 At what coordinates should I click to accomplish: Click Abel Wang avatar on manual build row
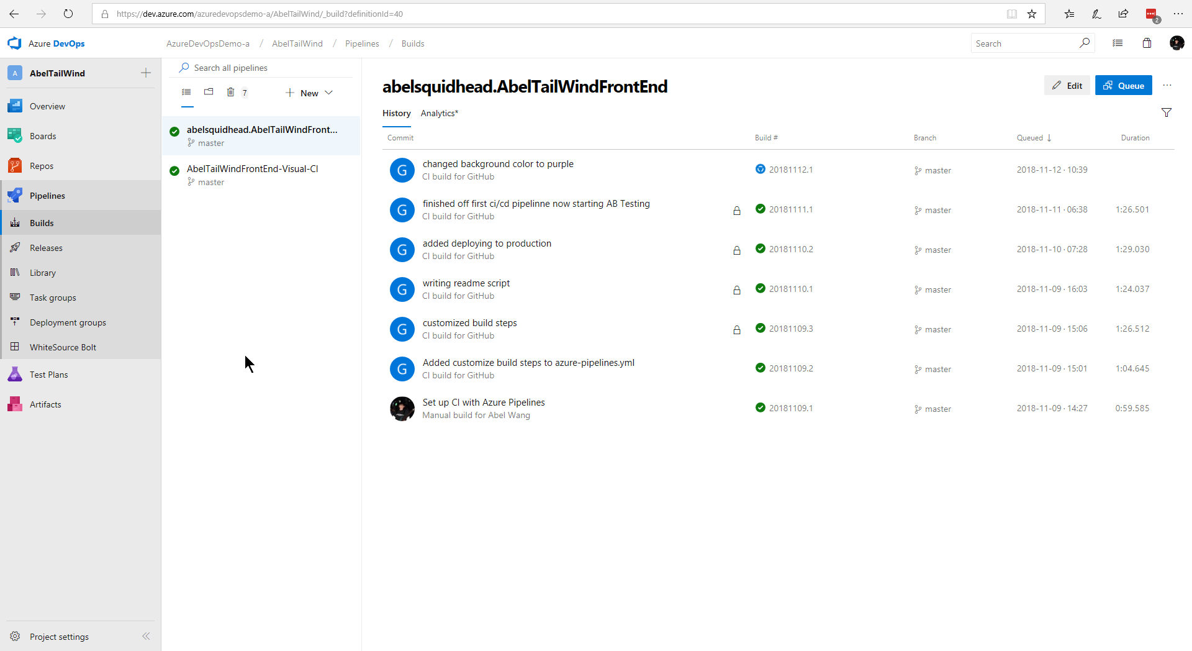[402, 409]
